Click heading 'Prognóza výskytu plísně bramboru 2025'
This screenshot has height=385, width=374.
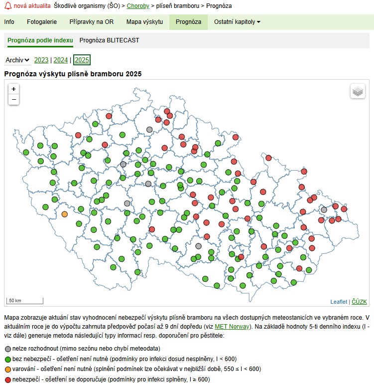[73, 74]
